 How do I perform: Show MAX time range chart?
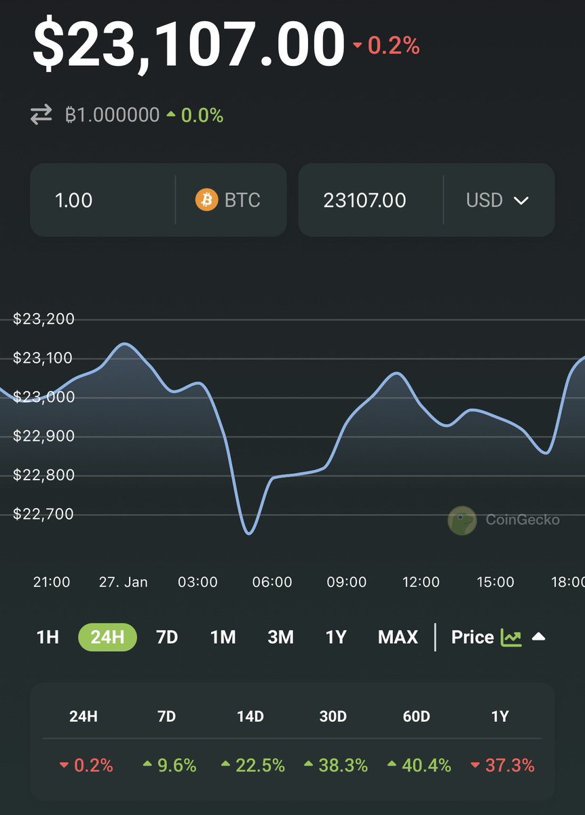coord(398,638)
